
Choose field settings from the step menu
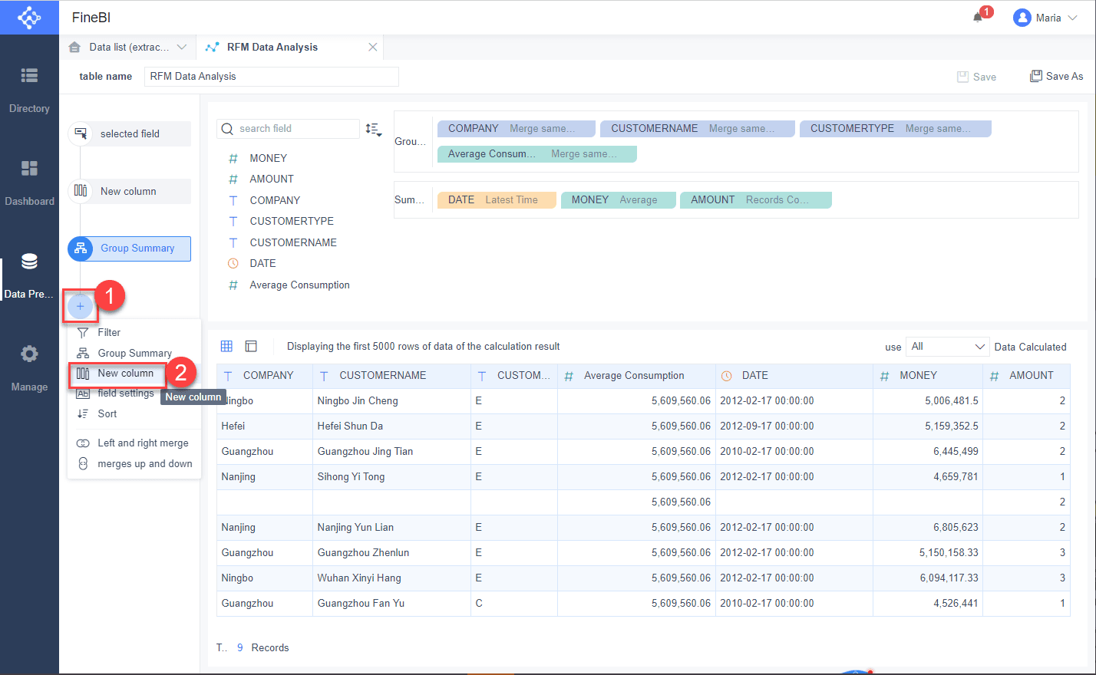coord(115,393)
